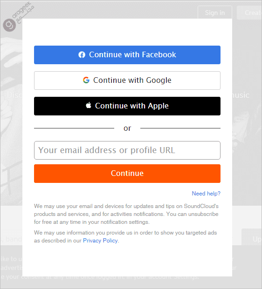
Task: Click the dimmed 'Disc' heading behind the dialog
Action: click(x=14, y=95)
